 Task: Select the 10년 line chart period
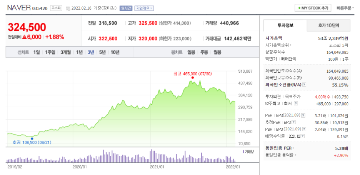(115, 52)
